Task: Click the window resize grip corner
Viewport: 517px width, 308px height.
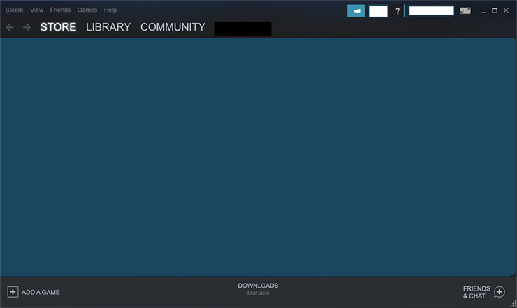Action: point(514,305)
